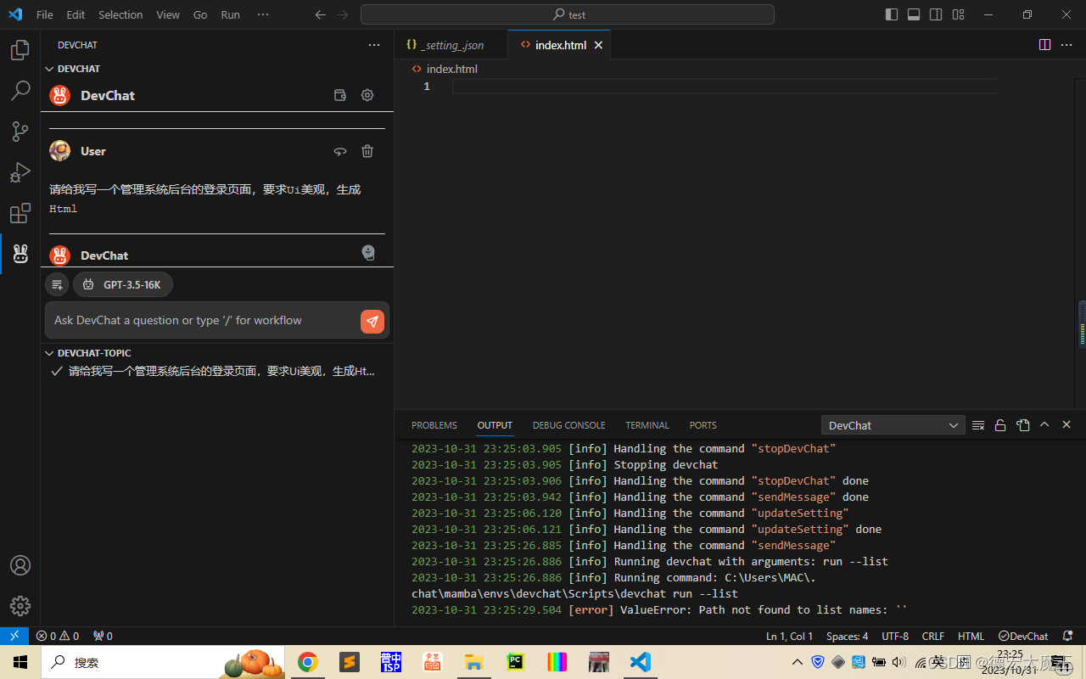Open the View menu

(168, 14)
